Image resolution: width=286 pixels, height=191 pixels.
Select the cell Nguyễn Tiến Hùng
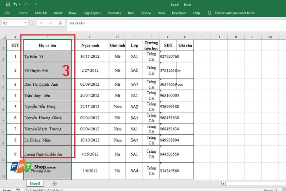click(x=48, y=106)
